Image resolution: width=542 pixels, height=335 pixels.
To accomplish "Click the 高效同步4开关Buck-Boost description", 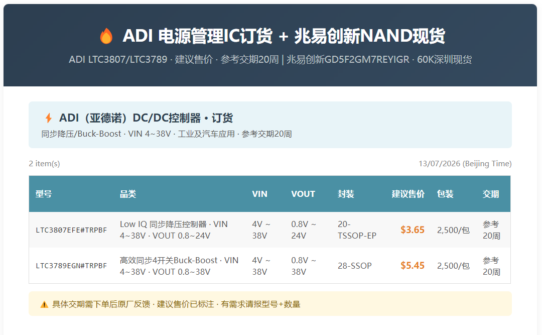I will (179, 266).
